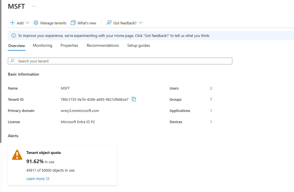Select the Overview tab
This screenshot has width=294, height=192.
[x=17, y=46]
